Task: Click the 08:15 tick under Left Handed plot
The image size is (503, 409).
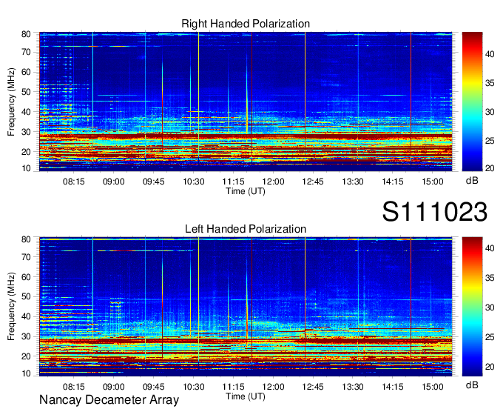Action: [74, 387]
